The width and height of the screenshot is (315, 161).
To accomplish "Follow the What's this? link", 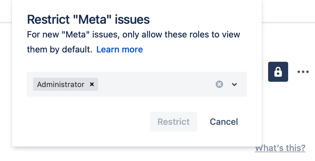I will (x=280, y=148).
